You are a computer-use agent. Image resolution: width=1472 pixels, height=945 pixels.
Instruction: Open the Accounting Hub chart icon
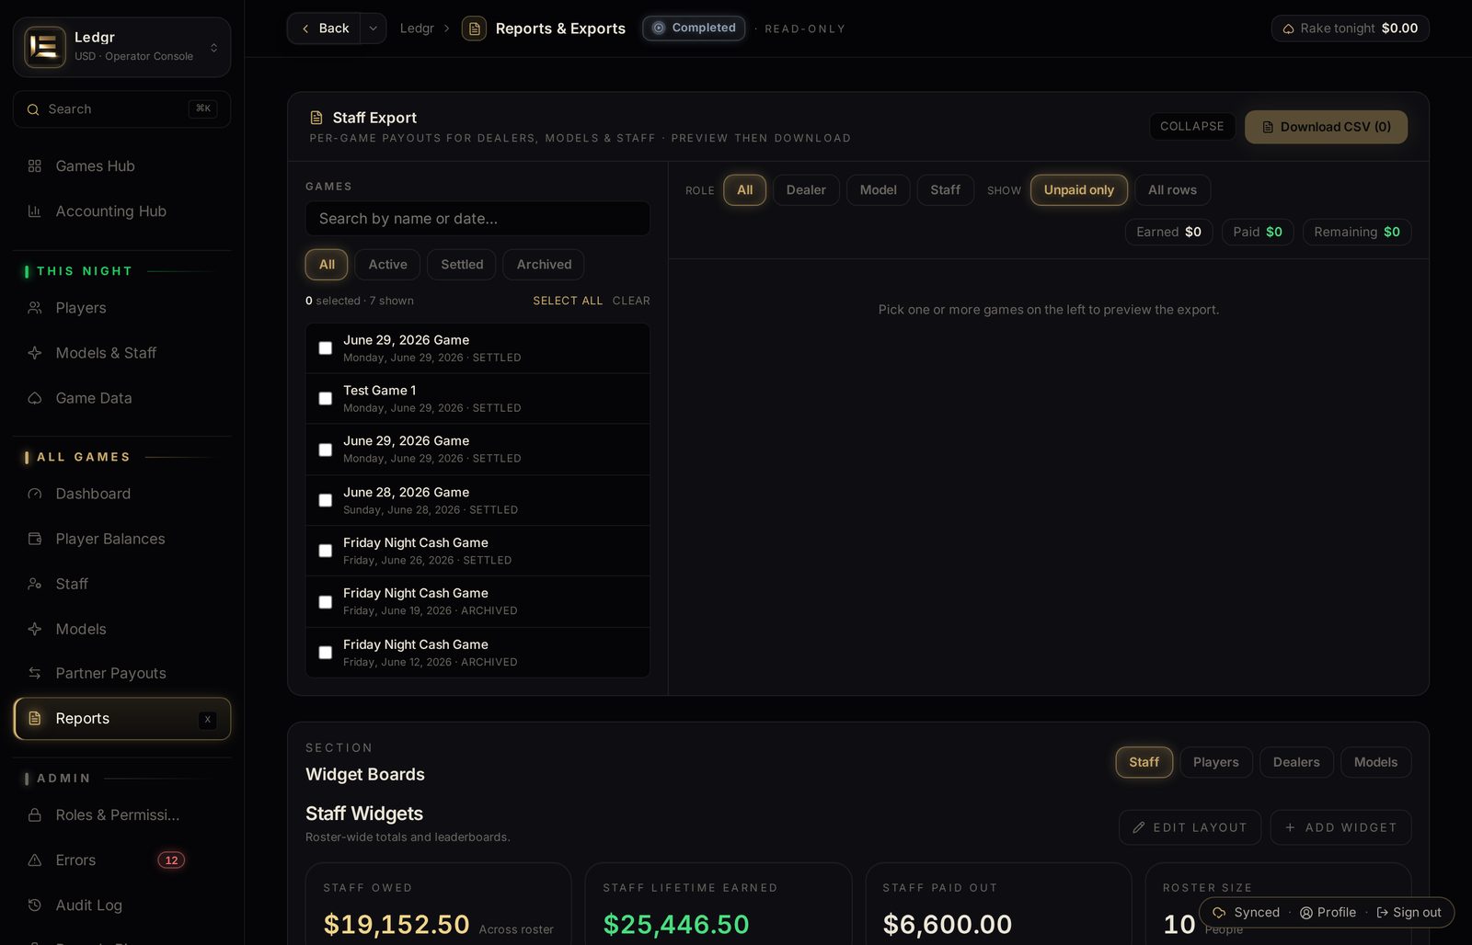(35, 211)
